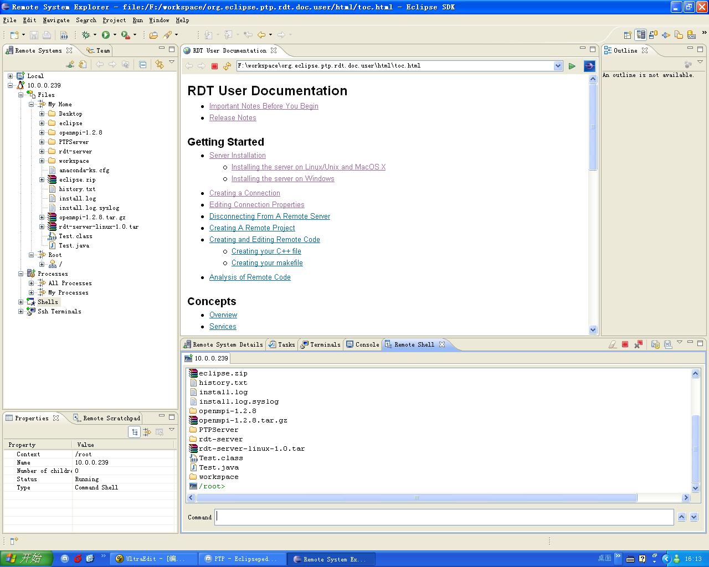Expand the All Processes node
This screenshot has height=567, width=709.
(x=31, y=283)
